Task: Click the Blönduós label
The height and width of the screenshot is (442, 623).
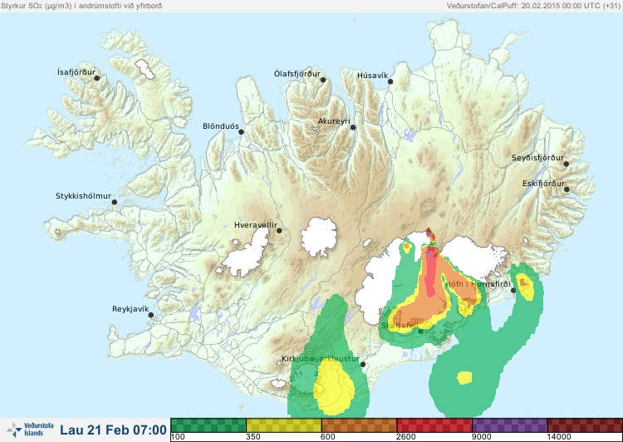Action: tap(221, 126)
